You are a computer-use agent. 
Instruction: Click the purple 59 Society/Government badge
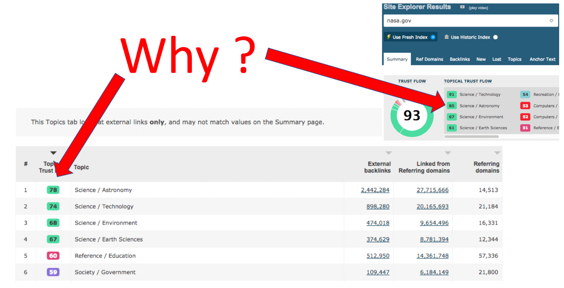pyautogui.click(x=53, y=272)
